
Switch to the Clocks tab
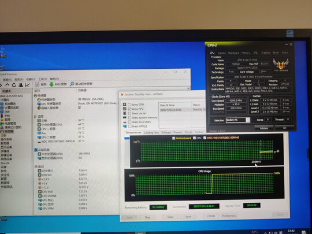click(188, 132)
